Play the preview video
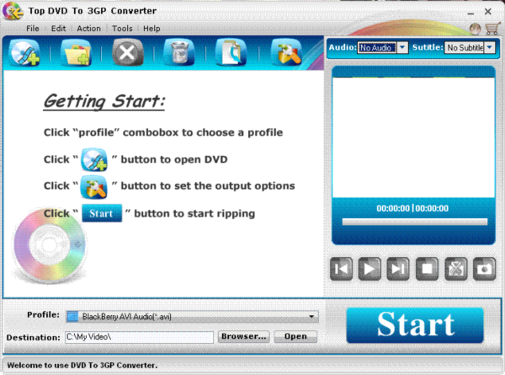505x375 pixels. coord(369,269)
